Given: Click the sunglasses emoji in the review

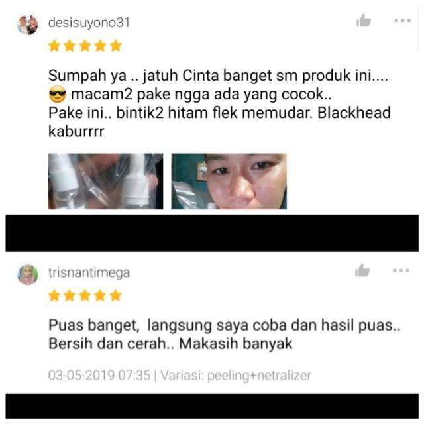Looking at the screenshot, I should (58, 95).
